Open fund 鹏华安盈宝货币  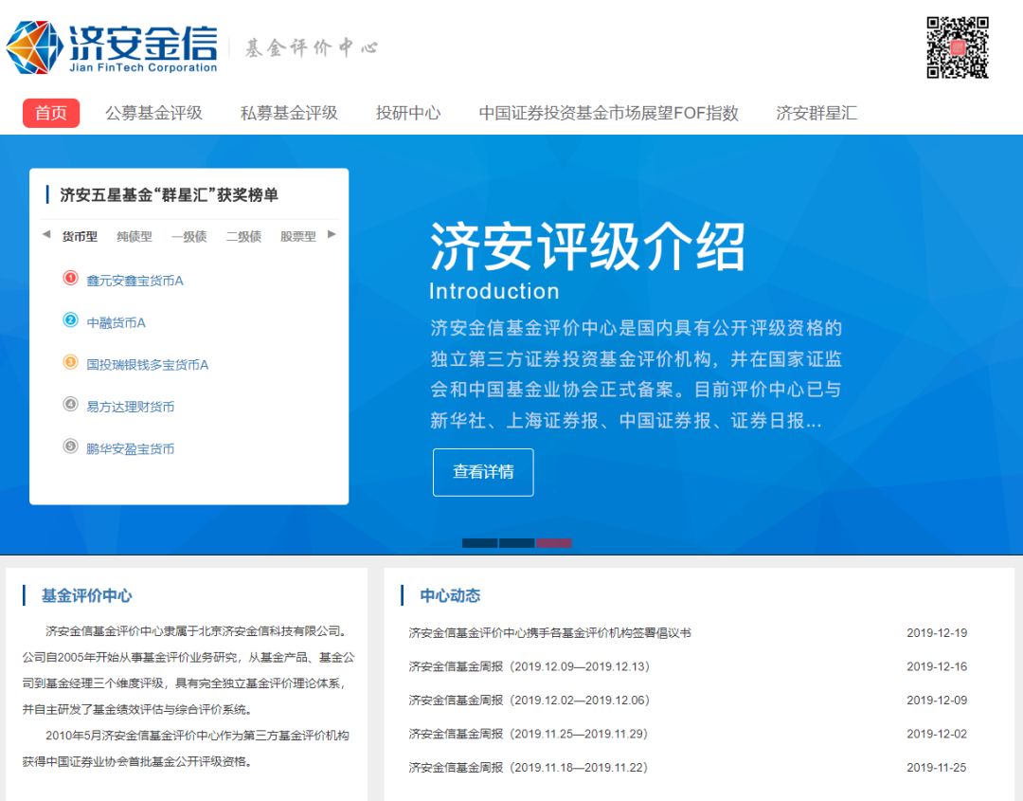tap(131, 448)
